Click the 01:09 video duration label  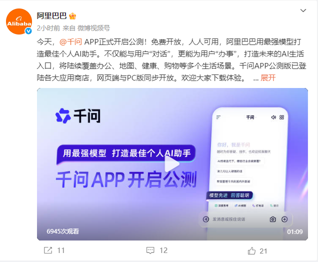[x=294, y=232]
